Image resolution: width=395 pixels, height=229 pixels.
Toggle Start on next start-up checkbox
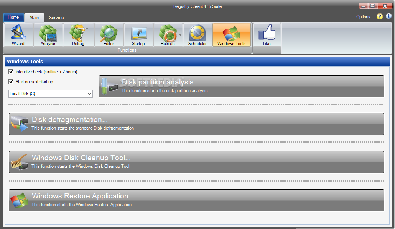(x=11, y=81)
